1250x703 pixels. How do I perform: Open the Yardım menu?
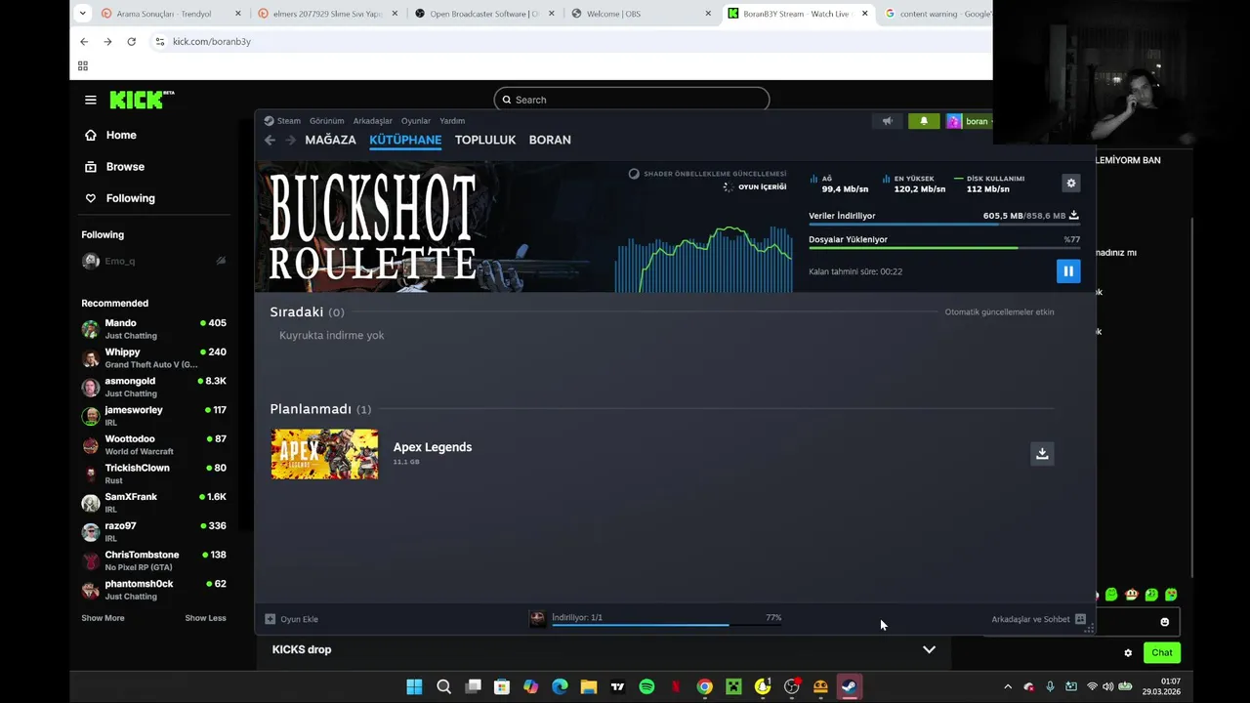tap(452, 121)
